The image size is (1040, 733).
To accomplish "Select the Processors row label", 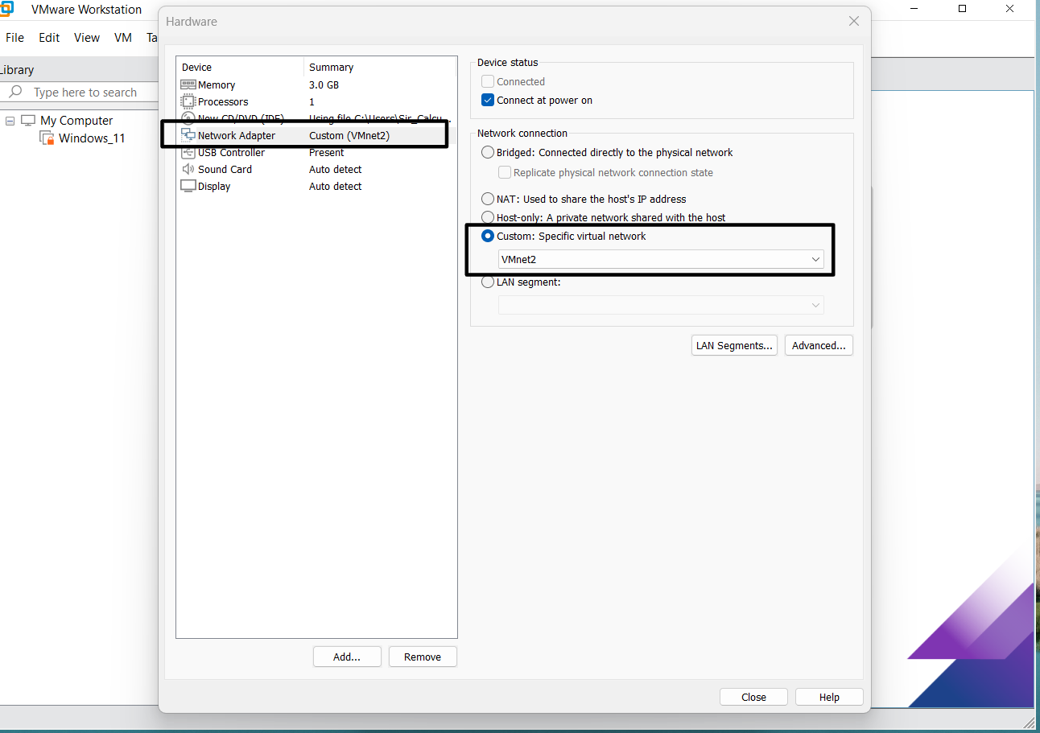I will (x=223, y=101).
